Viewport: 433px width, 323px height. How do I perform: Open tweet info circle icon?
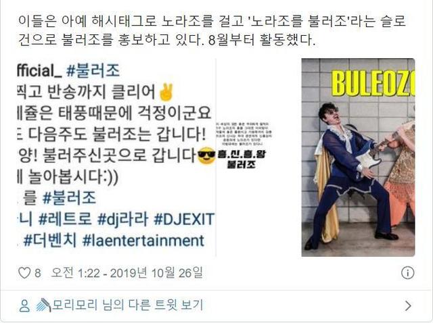pos(407,273)
